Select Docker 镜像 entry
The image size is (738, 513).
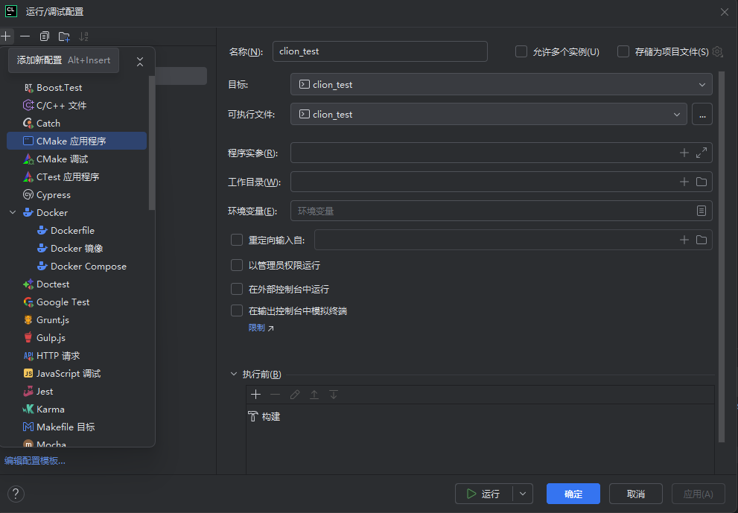[x=77, y=249]
